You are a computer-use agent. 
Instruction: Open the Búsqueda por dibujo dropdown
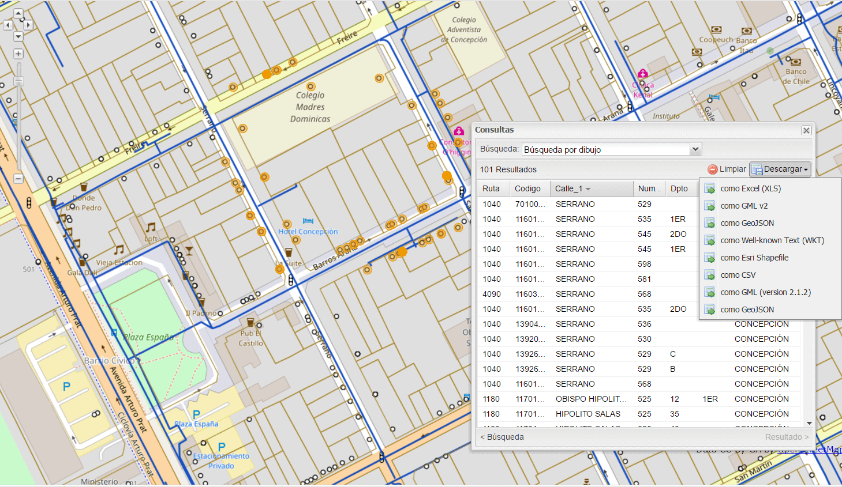695,149
